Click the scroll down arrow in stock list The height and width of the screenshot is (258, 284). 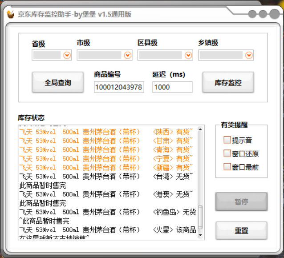click(200, 235)
